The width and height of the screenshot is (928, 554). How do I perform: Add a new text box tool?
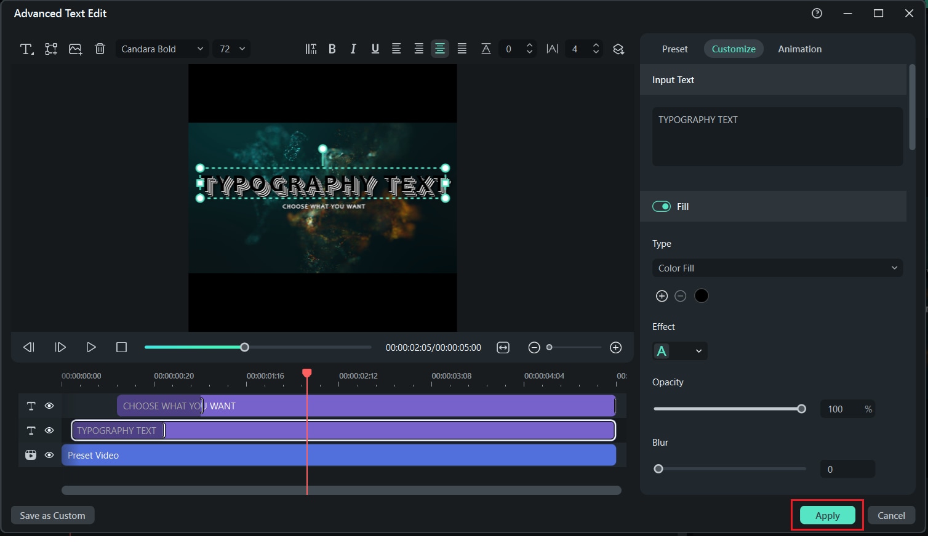26,49
